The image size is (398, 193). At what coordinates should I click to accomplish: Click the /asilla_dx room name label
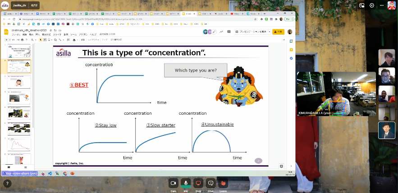(x=19, y=5)
